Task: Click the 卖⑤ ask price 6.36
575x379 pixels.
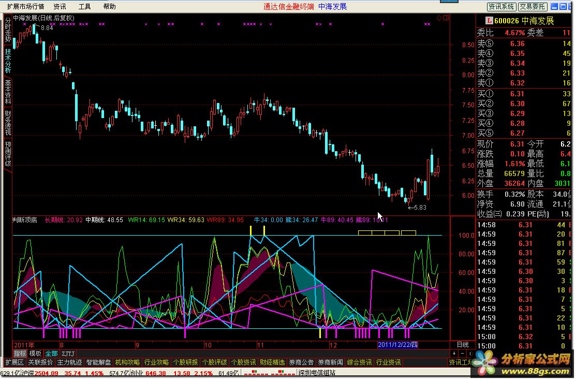Action: [x=518, y=43]
